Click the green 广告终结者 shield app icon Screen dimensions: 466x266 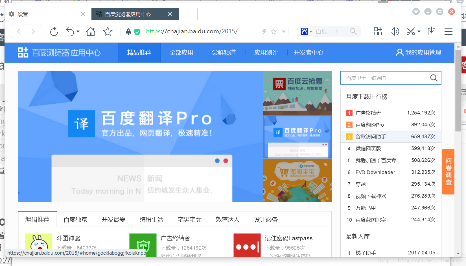[143, 245]
